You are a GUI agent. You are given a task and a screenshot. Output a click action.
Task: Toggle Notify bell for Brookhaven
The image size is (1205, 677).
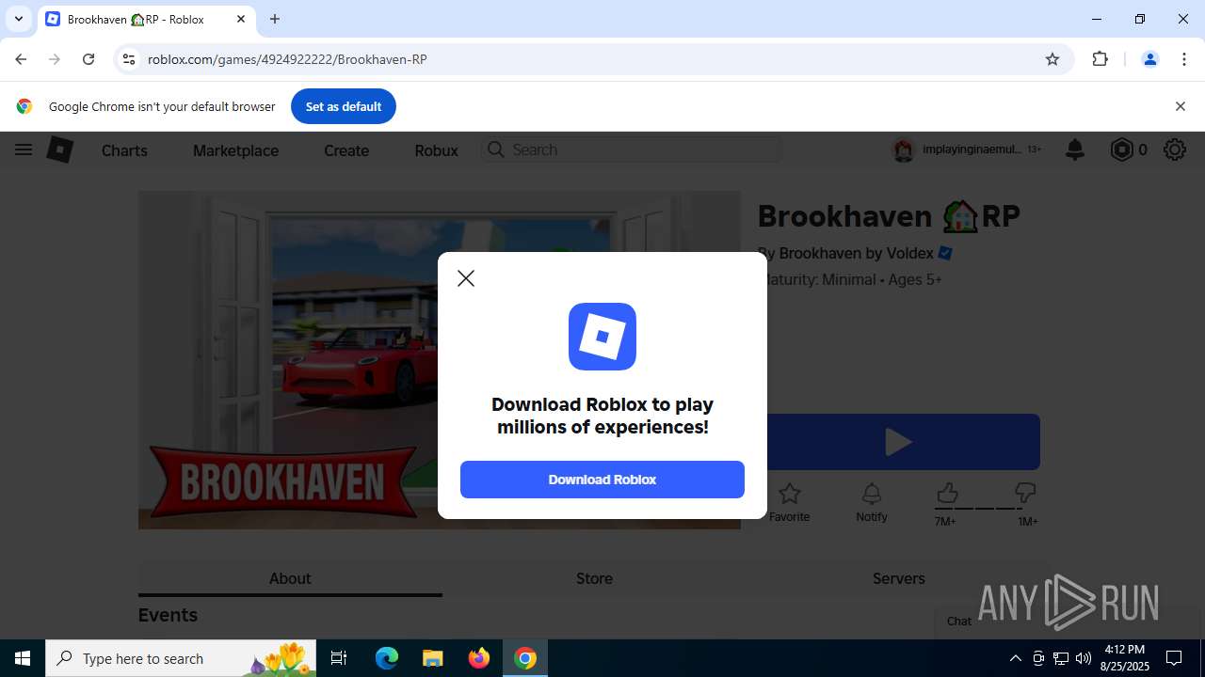click(872, 502)
